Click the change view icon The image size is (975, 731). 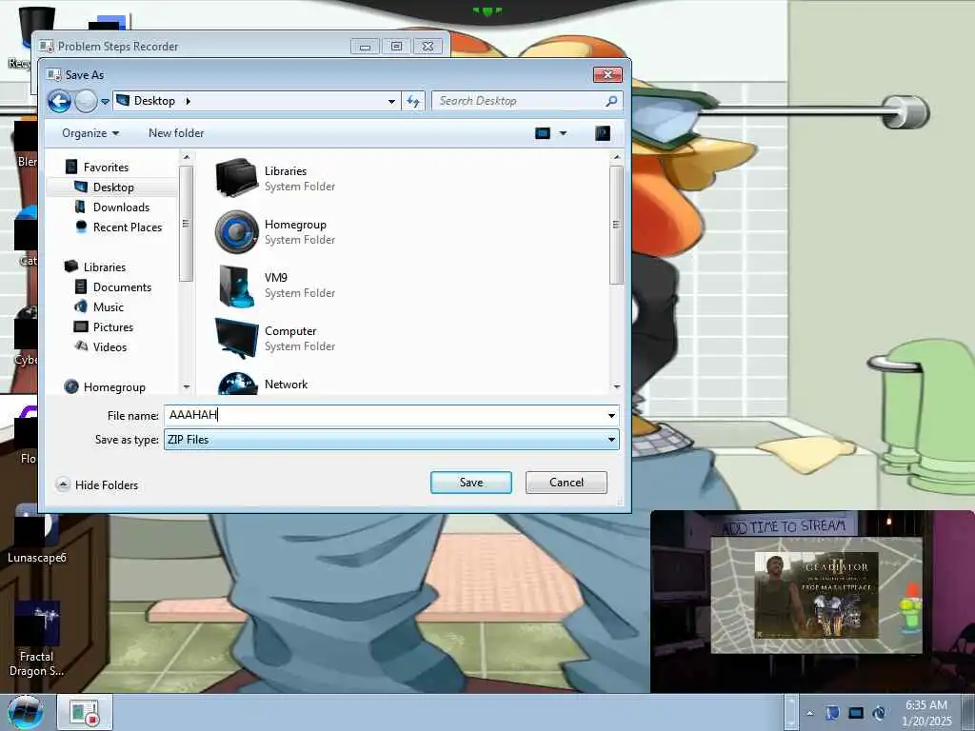542,133
